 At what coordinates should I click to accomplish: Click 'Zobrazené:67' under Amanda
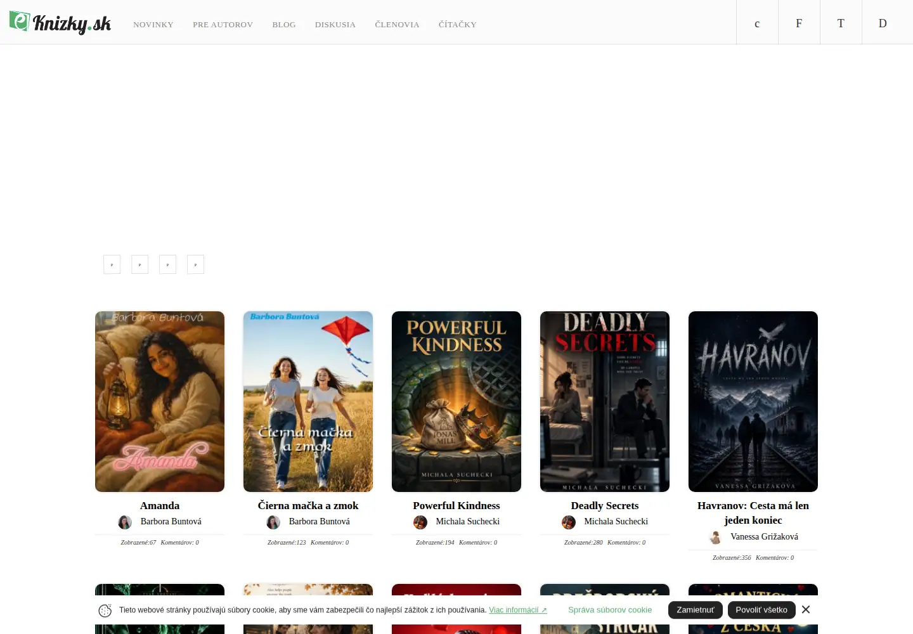coord(138,543)
